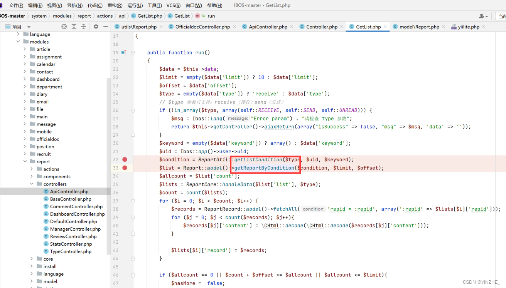Select the calendar folder in tree

tap(46, 64)
